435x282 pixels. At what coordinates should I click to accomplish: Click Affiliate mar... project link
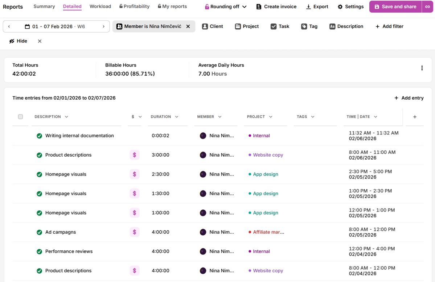tap(266, 232)
